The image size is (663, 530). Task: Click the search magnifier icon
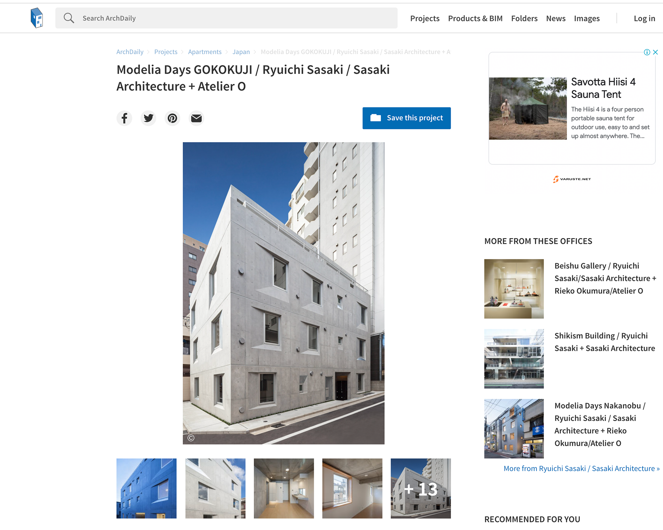click(69, 18)
